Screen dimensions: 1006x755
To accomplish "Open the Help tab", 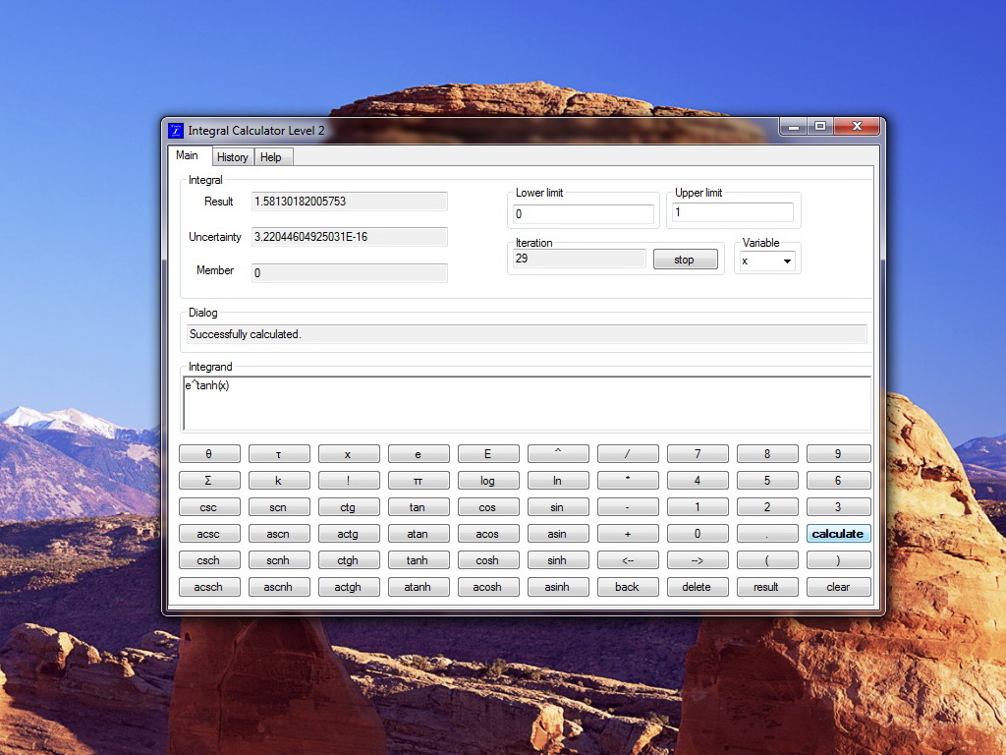I will (271, 157).
